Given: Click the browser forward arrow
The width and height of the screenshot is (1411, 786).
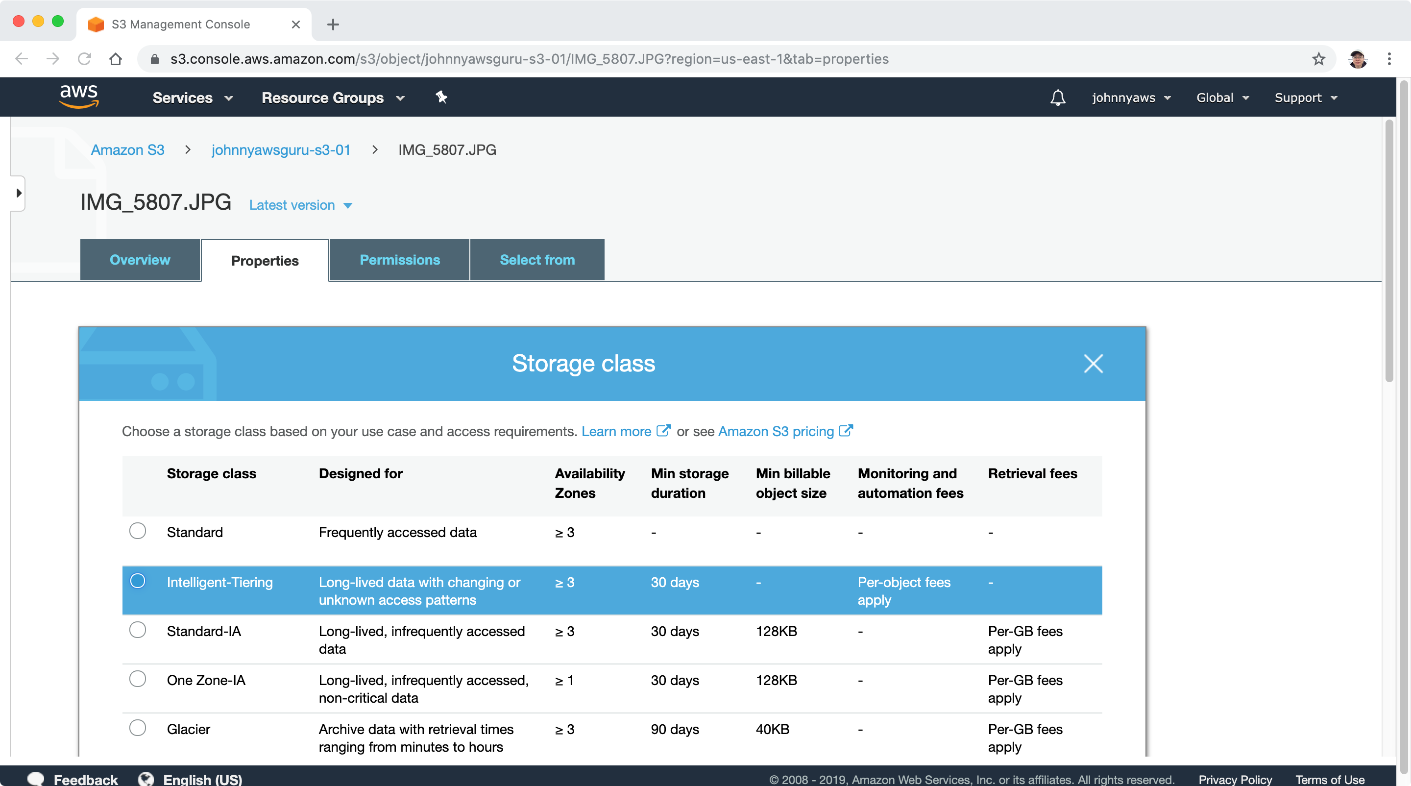Looking at the screenshot, I should 53,59.
